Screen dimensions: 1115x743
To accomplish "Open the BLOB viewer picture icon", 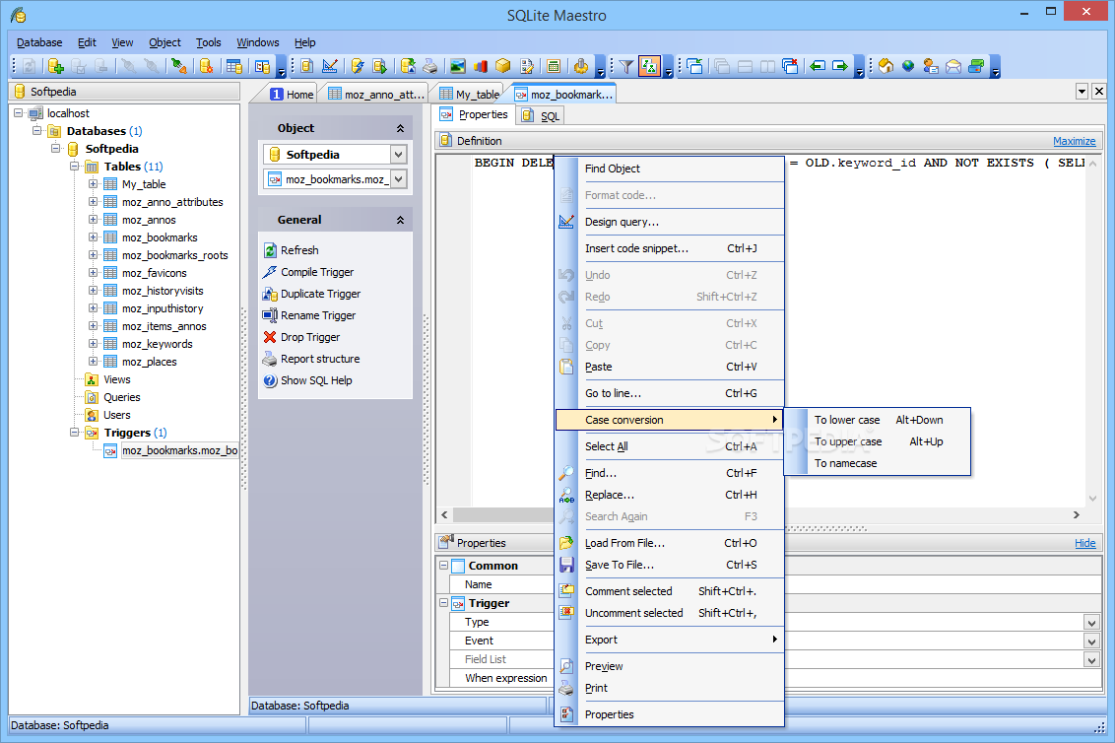I will click(x=458, y=66).
